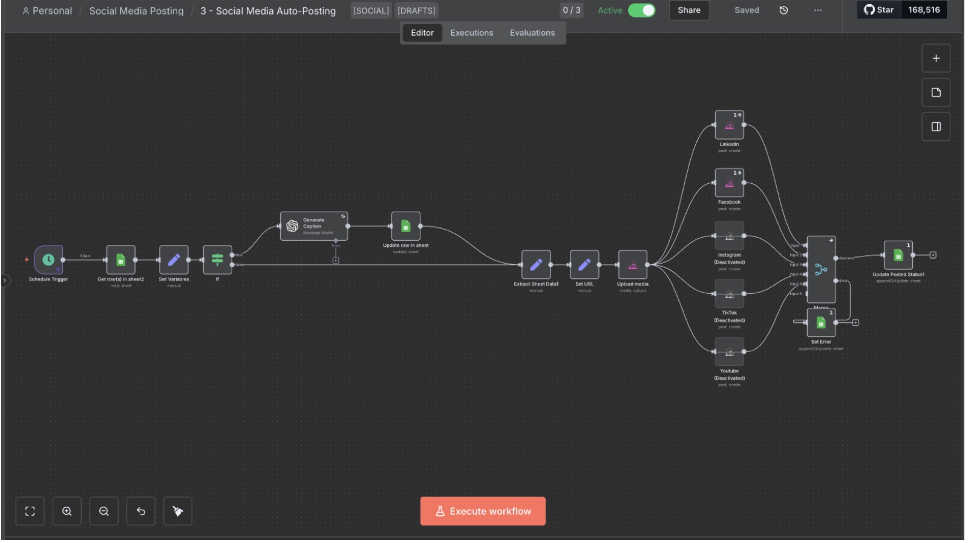Open the Set Variables node
The width and height of the screenshot is (968, 543).
[174, 260]
